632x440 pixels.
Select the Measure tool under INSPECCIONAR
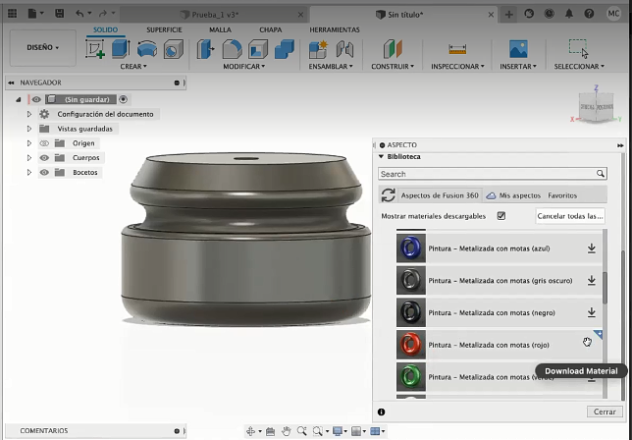coord(456,49)
